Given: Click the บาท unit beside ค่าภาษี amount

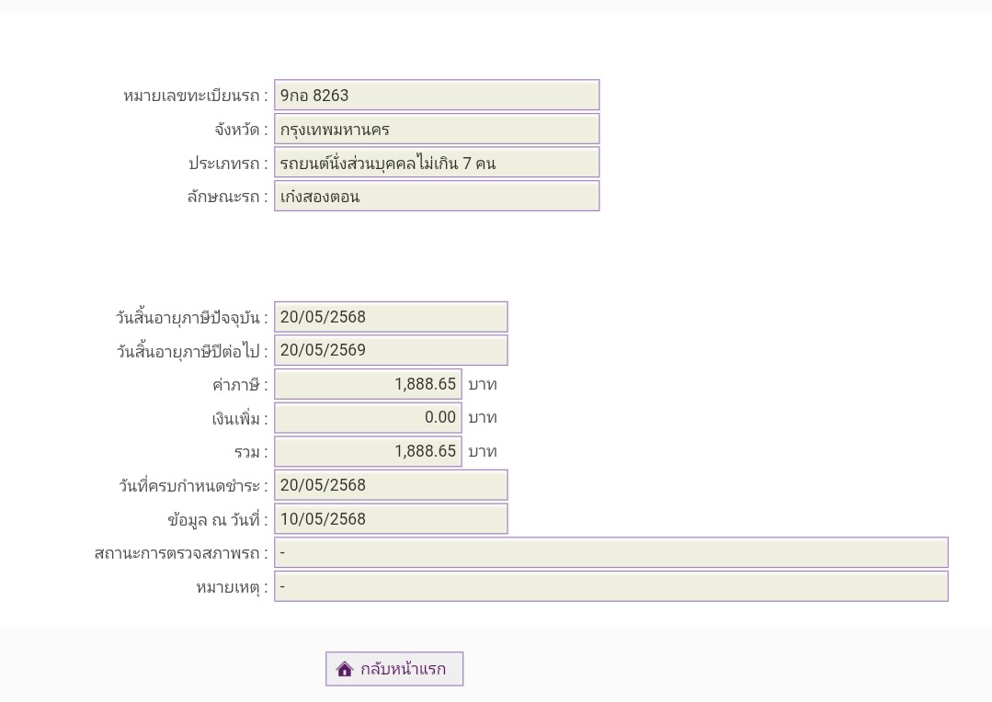Looking at the screenshot, I should [482, 384].
